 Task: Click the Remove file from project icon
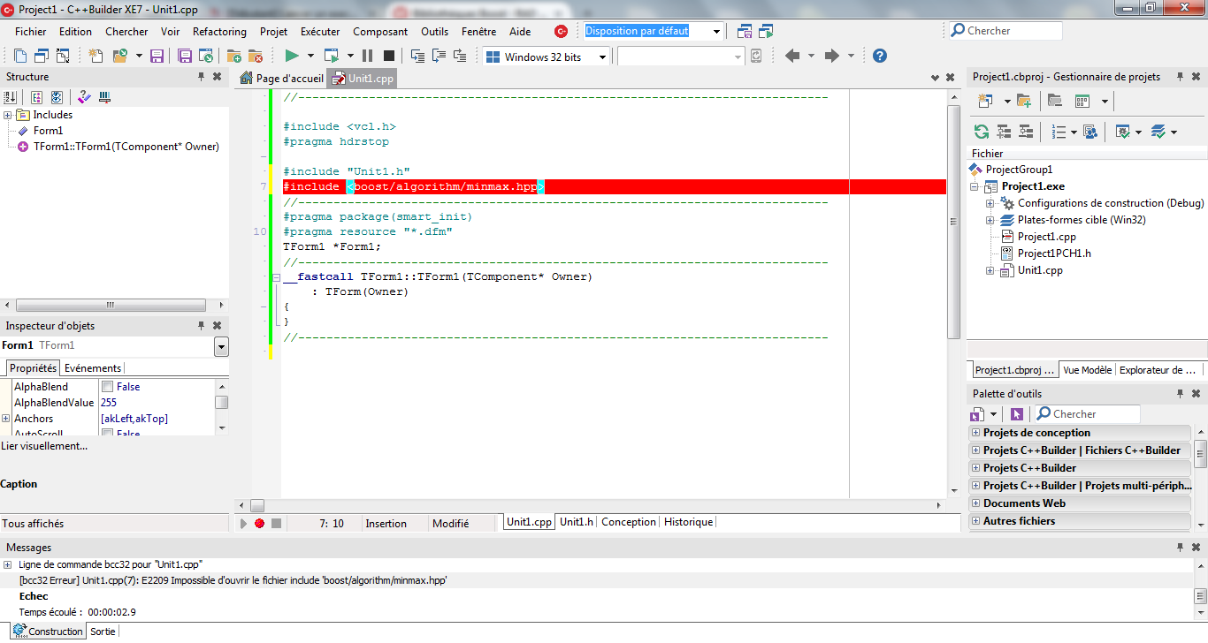256,56
